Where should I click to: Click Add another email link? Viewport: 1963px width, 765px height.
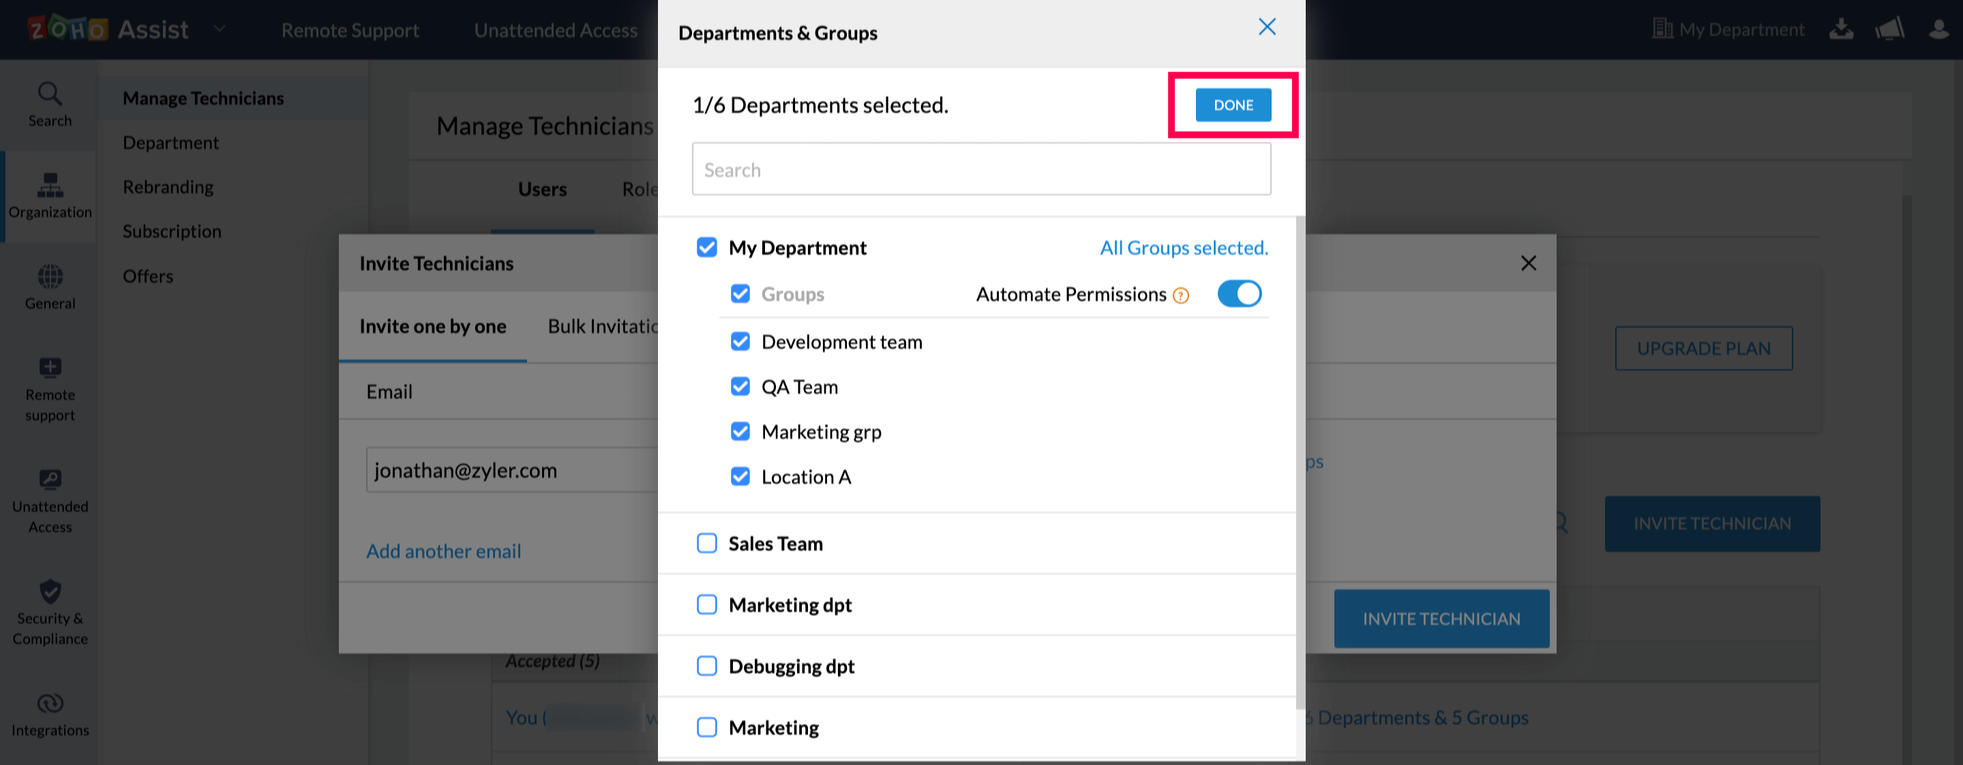click(x=443, y=552)
